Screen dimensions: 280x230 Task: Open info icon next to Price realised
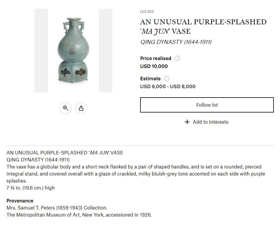pyautogui.click(x=177, y=58)
